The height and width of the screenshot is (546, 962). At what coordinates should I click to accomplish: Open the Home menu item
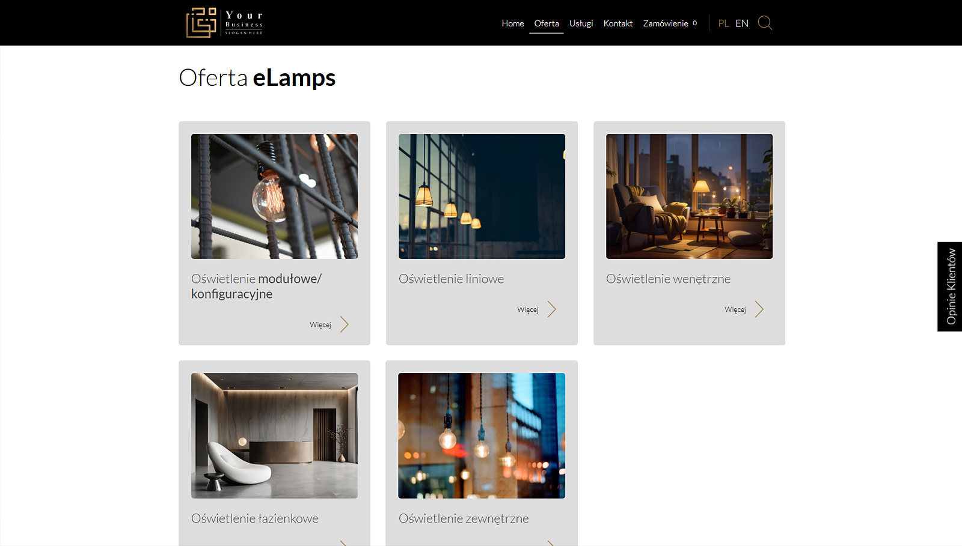pos(513,23)
